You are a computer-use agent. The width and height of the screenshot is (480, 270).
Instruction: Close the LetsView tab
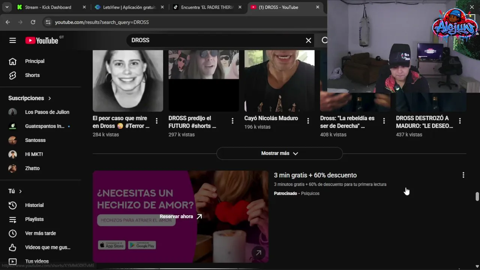[x=162, y=7]
